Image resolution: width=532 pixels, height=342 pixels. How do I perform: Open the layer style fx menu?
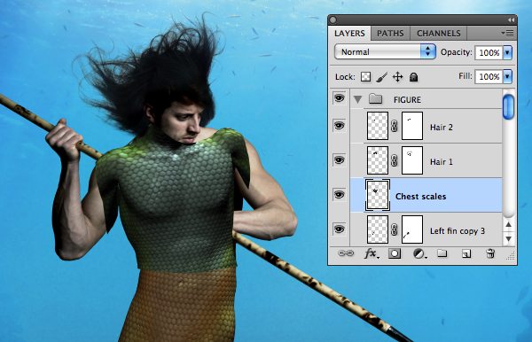(372, 253)
